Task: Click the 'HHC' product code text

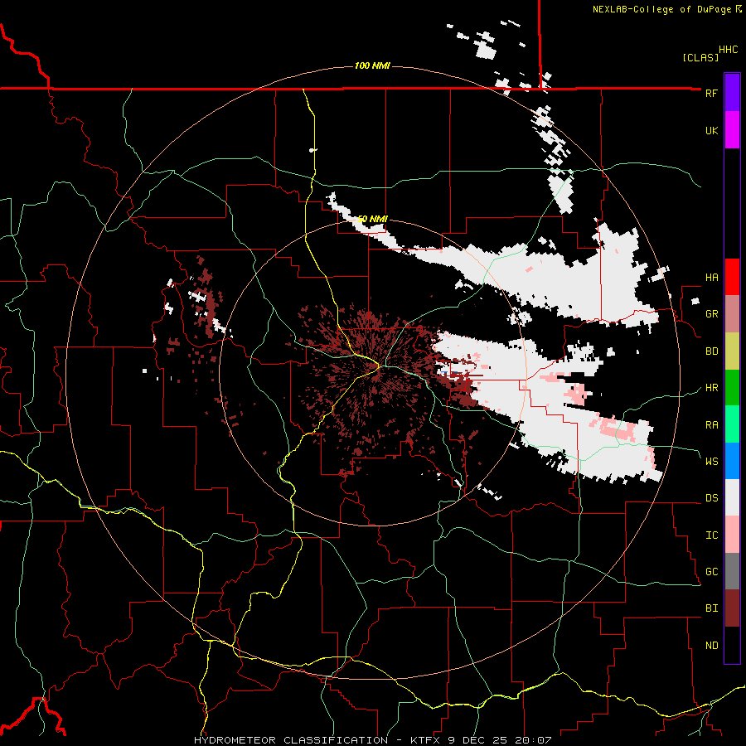Action: [x=728, y=50]
